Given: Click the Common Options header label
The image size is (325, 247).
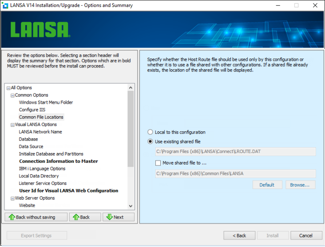Looking at the screenshot, I should pyautogui.click(x=32, y=95).
